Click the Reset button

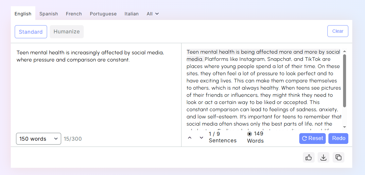[x=312, y=138]
